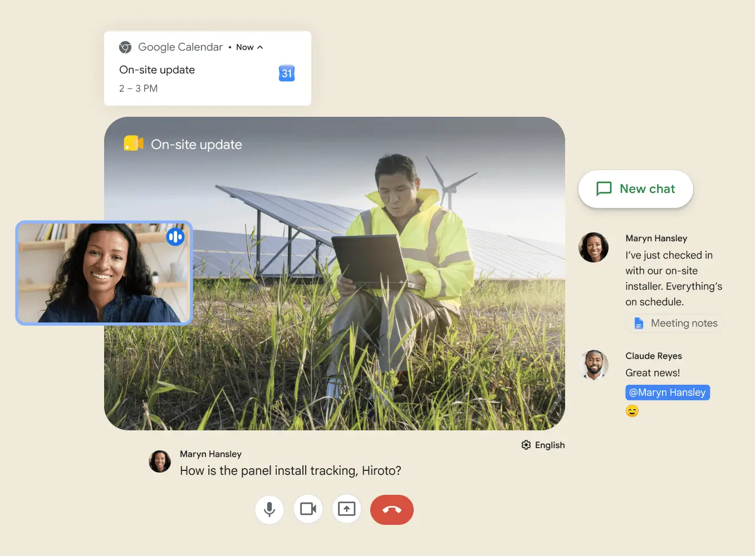The height and width of the screenshot is (556, 755).
Task: Click the Chrome icon in notification header
Action: pos(125,47)
